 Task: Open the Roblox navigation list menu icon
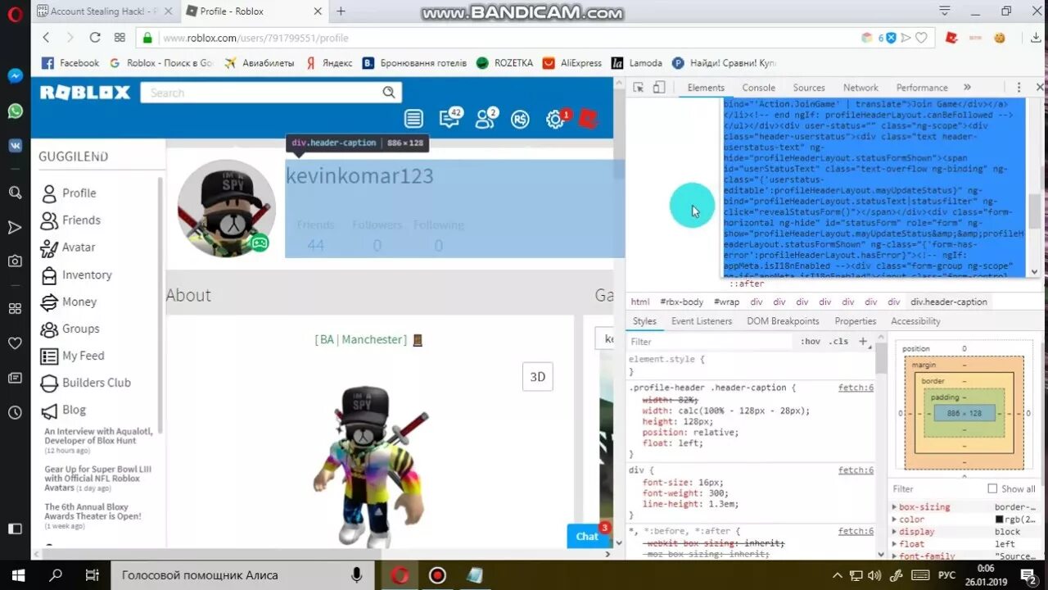(x=413, y=119)
